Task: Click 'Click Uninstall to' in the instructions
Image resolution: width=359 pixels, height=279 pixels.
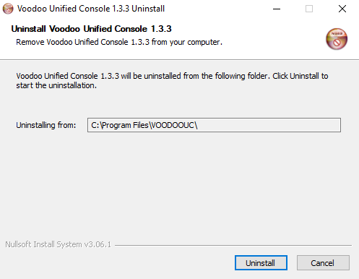Action: [x=300, y=76]
